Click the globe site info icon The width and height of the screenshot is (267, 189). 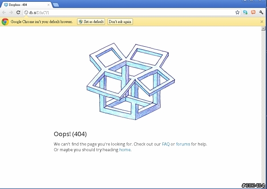[x=26, y=12]
